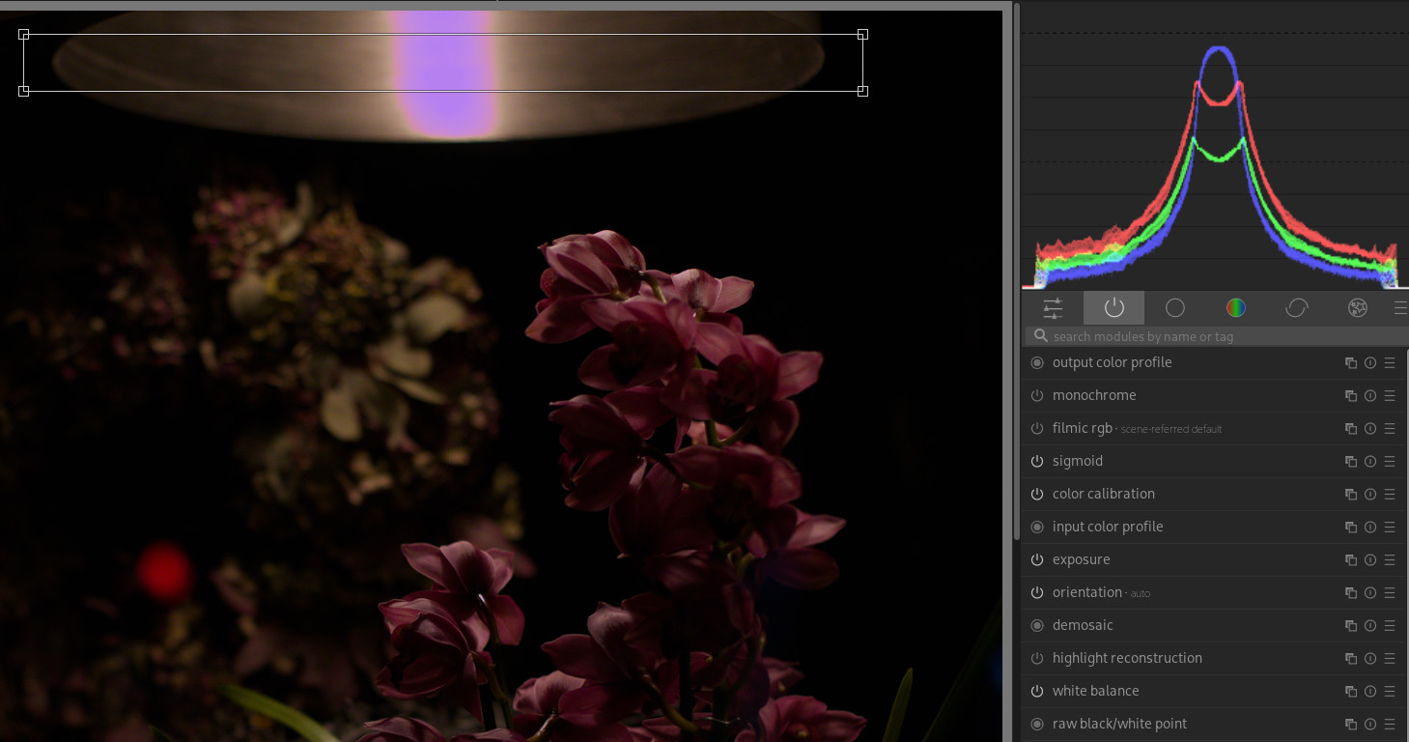Click the top-right crop selection handle

[x=862, y=35]
